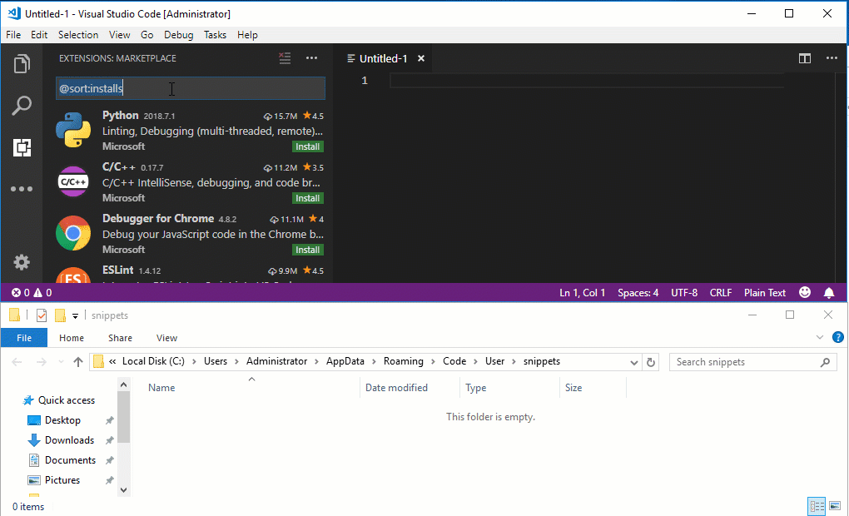Screen dimensions: 849x516
Task: Refresh the snippets folder view
Action: click(651, 362)
